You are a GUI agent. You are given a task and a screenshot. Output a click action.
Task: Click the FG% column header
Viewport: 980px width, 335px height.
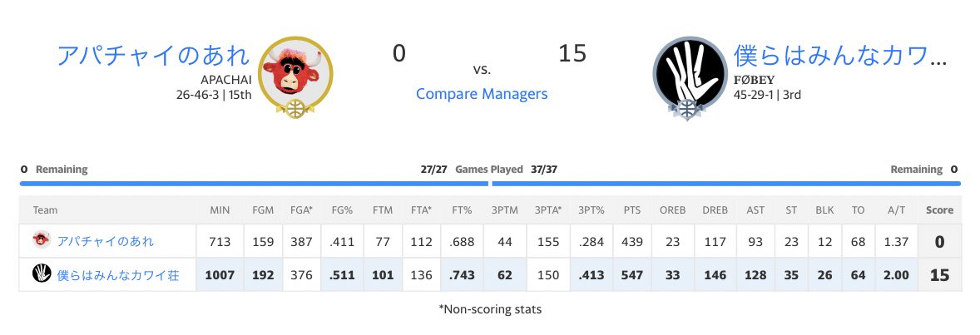pyautogui.click(x=342, y=210)
